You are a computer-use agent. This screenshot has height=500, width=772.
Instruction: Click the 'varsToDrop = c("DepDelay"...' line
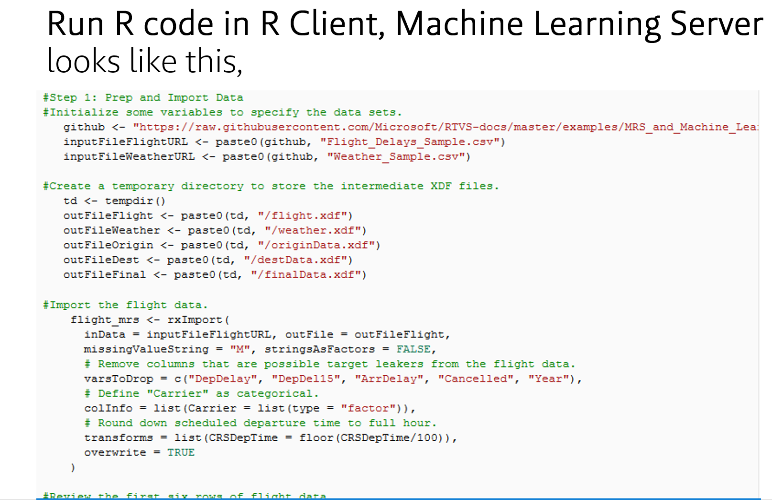coord(333,379)
